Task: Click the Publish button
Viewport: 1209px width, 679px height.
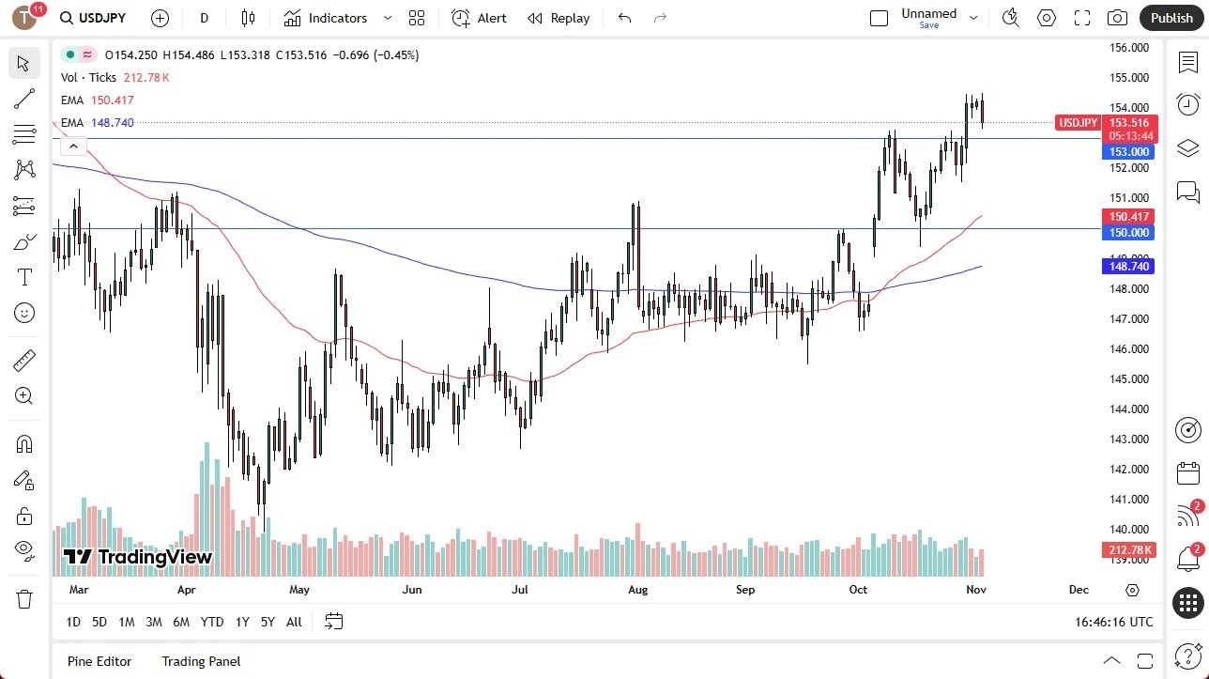Action: (1171, 17)
